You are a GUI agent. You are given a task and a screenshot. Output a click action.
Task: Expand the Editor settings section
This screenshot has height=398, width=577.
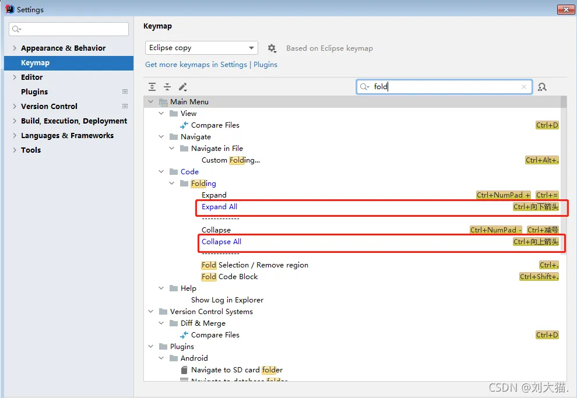tap(15, 78)
